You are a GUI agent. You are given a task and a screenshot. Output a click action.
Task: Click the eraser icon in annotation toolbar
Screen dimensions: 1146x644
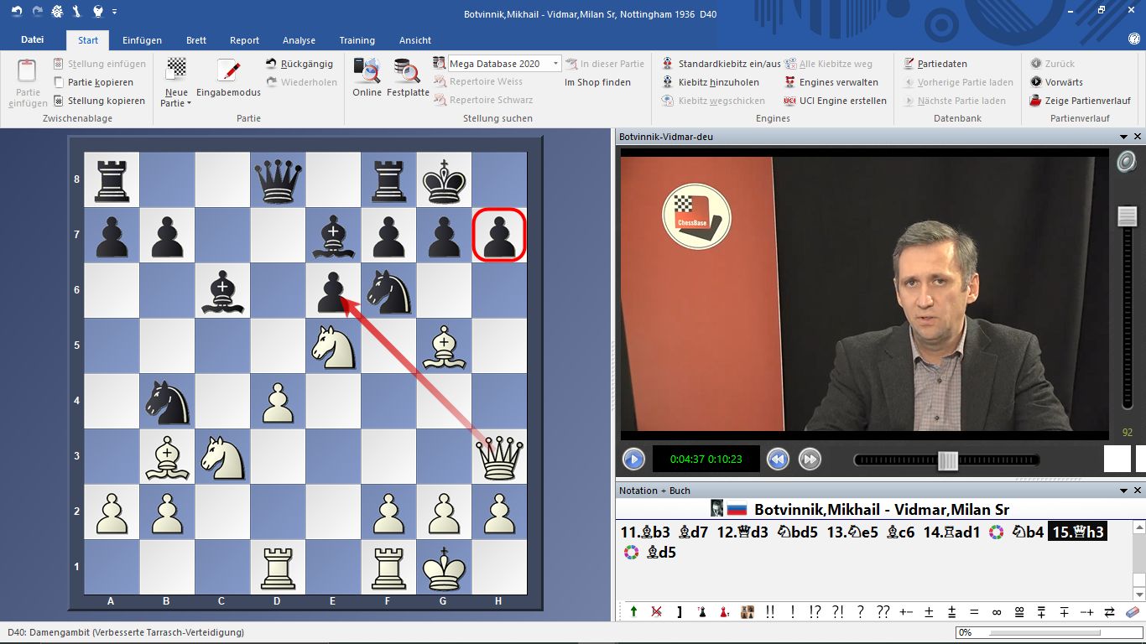(1133, 612)
